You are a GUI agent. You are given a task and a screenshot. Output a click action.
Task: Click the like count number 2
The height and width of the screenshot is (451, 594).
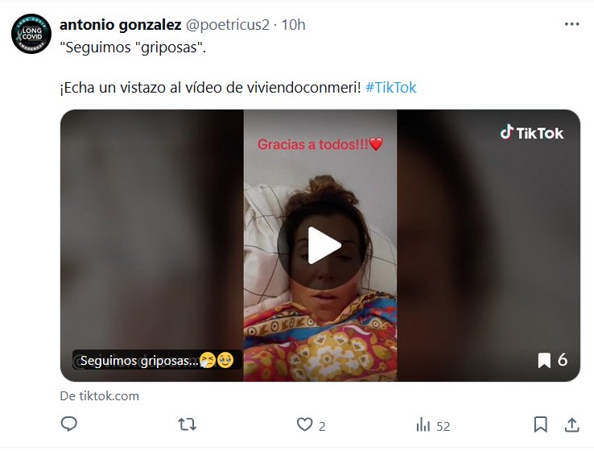coord(322,426)
